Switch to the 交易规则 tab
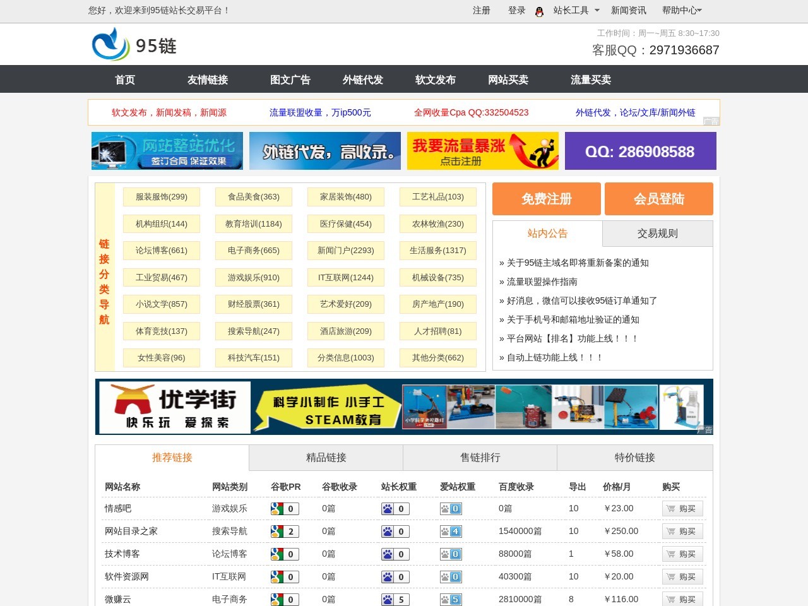The height and width of the screenshot is (606, 808). coord(657,233)
